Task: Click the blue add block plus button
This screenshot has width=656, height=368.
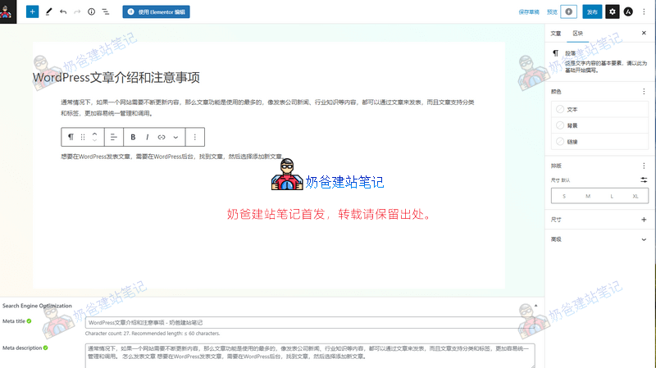Action: pyautogui.click(x=32, y=11)
